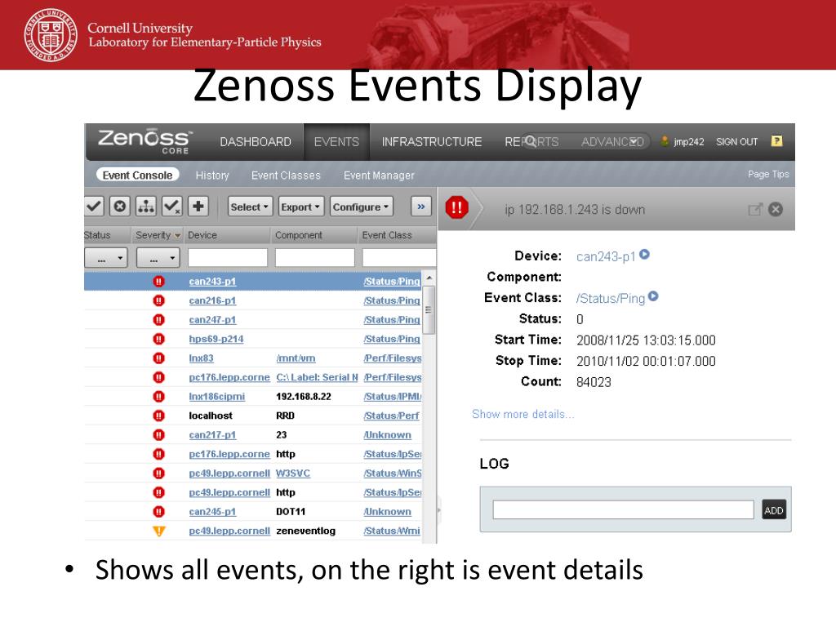Image resolution: width=836 pixels, height=627 pixels.
Task: Open the Event Manager sub-tab
Action: [x=379, y=175]
